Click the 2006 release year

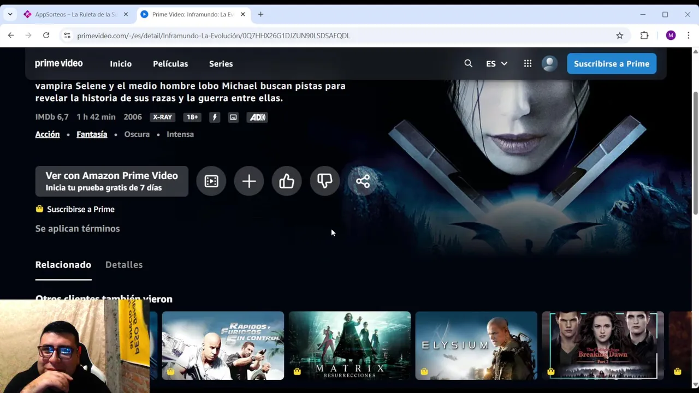pyautogui.click(x=133, y=117)
